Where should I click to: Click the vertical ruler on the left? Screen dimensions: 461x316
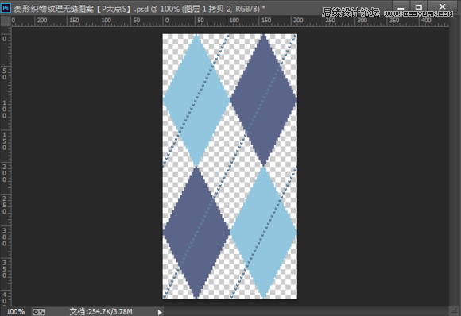(x=6, y=167)
